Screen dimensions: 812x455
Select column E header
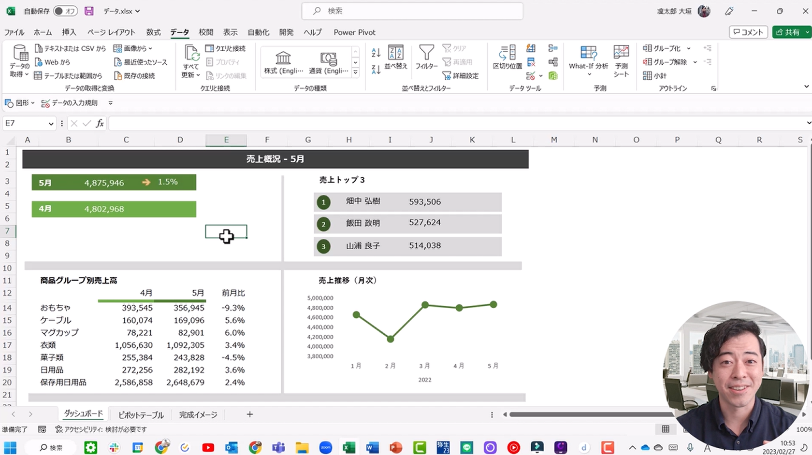226,140
